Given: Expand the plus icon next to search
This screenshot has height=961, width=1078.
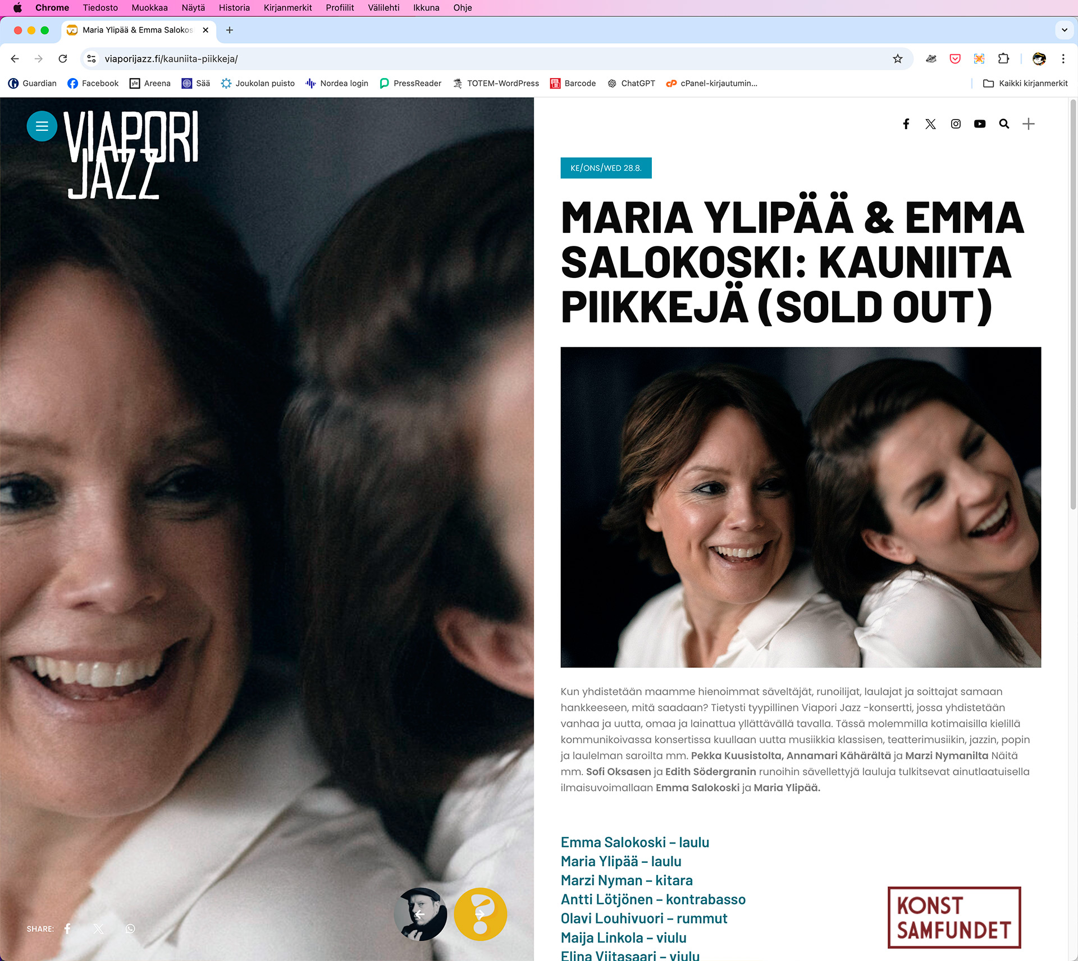Looking at the screenshot, I should pos(1029,124).
